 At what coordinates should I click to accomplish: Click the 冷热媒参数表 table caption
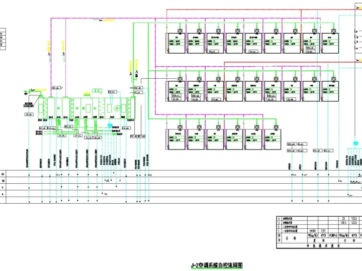click(x=323, y=246)
